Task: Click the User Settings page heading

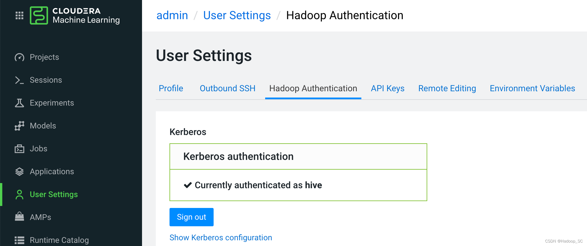Action: click(x=204, y=55)
